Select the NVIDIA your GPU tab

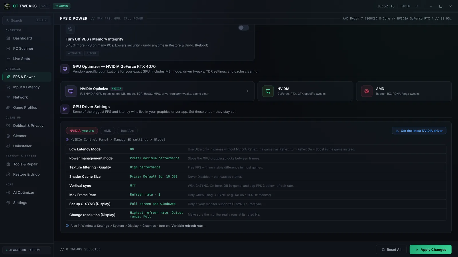click(x=82, y=131)
